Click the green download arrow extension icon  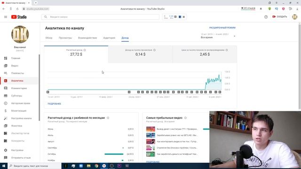pos(269,9)
